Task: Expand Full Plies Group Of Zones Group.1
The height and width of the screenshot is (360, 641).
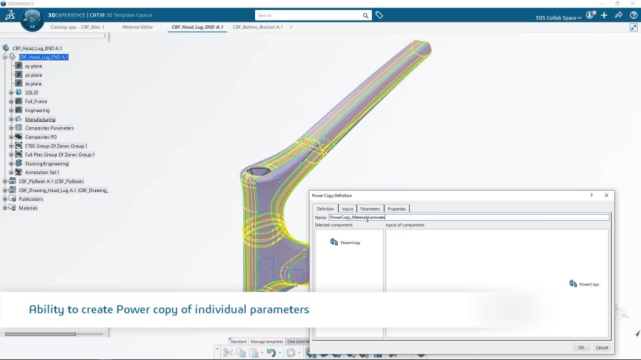Action: click(x=11, y=155)
